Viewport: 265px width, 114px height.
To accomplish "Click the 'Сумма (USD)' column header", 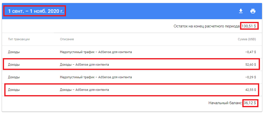I will 247,39.
